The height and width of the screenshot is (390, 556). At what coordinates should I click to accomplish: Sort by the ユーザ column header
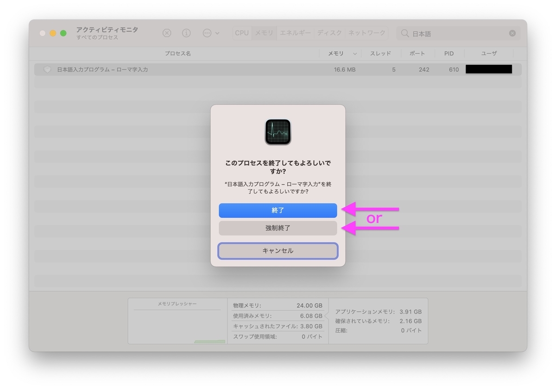coord(489,54)
